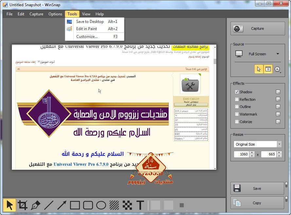The width and height of the screenshot is (291, 215).
Task: Save the snapshot with the Save button
Action: click(x=257, y=188)
